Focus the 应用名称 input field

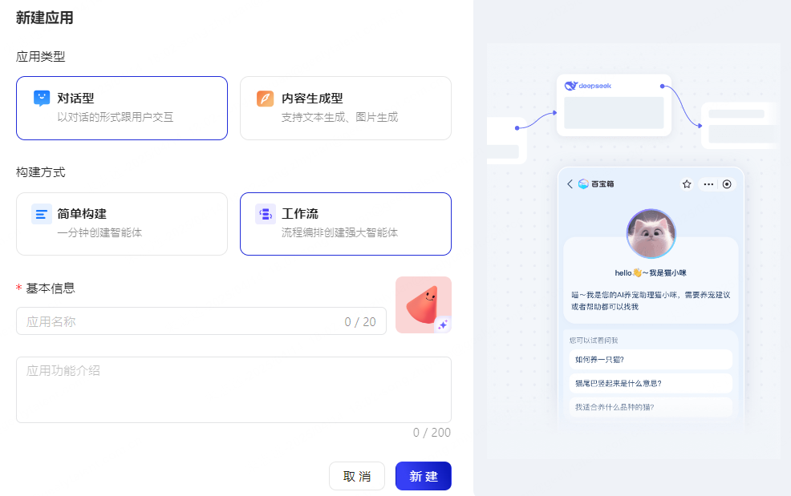pyautogui.click(x=201, y=321)
